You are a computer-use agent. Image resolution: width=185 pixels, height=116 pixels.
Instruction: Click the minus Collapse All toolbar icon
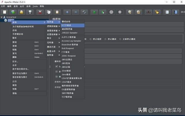click(x=76, y=12)
